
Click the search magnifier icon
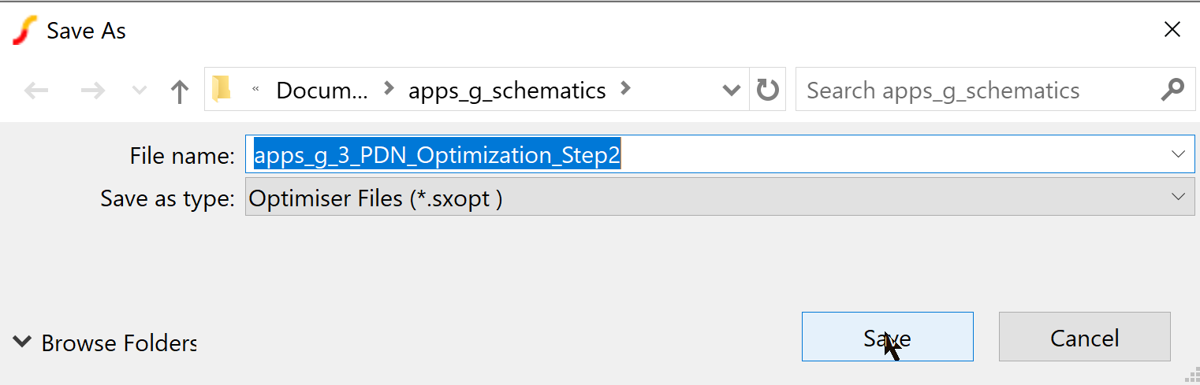click(1172, 90)
